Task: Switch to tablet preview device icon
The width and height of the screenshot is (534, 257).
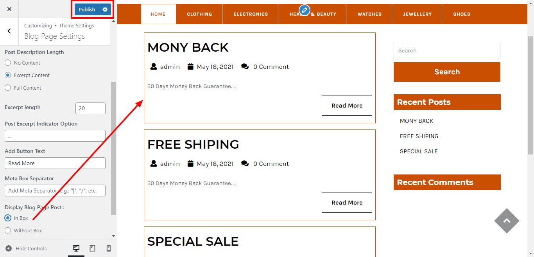Action: [93, 248]
